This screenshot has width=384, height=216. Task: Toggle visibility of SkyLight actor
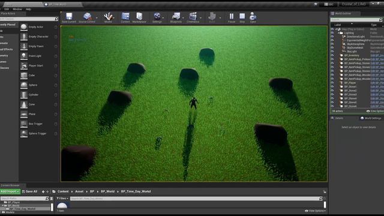[332, 52]
